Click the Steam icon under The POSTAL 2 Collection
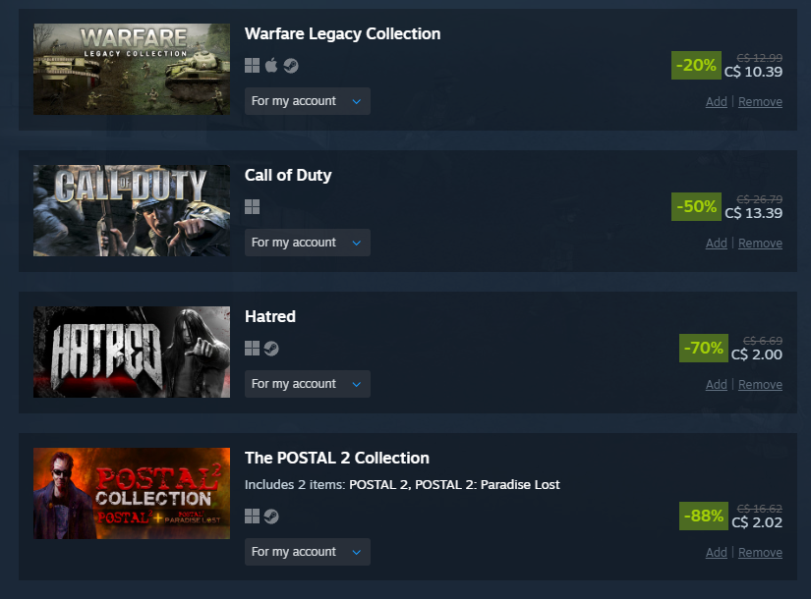Viewport: 811px width, 599px height. click(x=271, y=516)
